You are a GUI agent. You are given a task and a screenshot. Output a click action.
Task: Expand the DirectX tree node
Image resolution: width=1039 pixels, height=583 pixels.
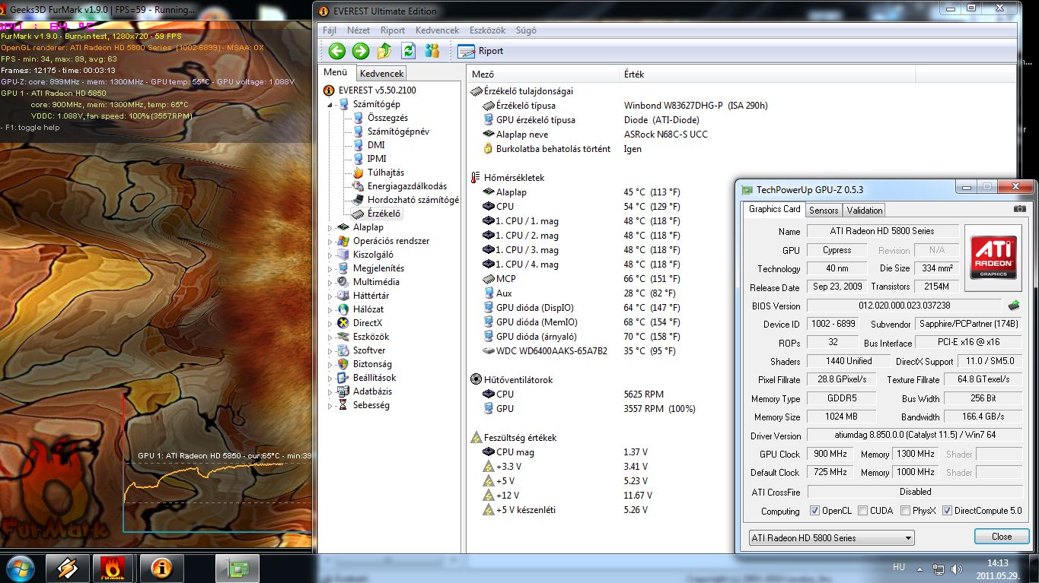330,323
